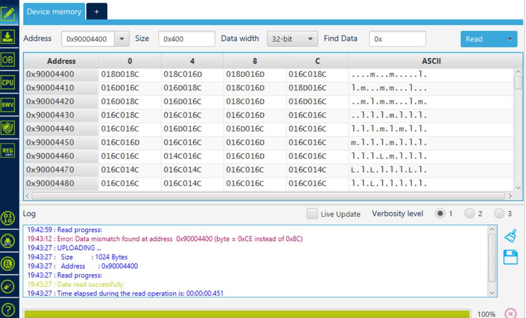
Task: Click the memory table scroll left arrow
Action: [27, 196]
